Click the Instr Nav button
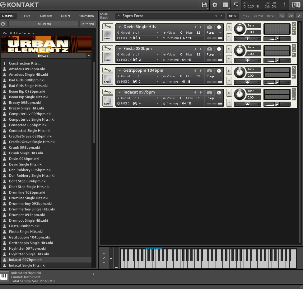303x289 pixels. [88, 24]
